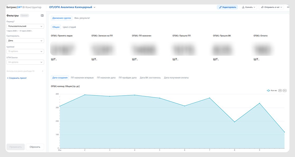This screenshot has width=295, height=157.
Task: Click the date range text under Период
Action: [x=19, y=31]
